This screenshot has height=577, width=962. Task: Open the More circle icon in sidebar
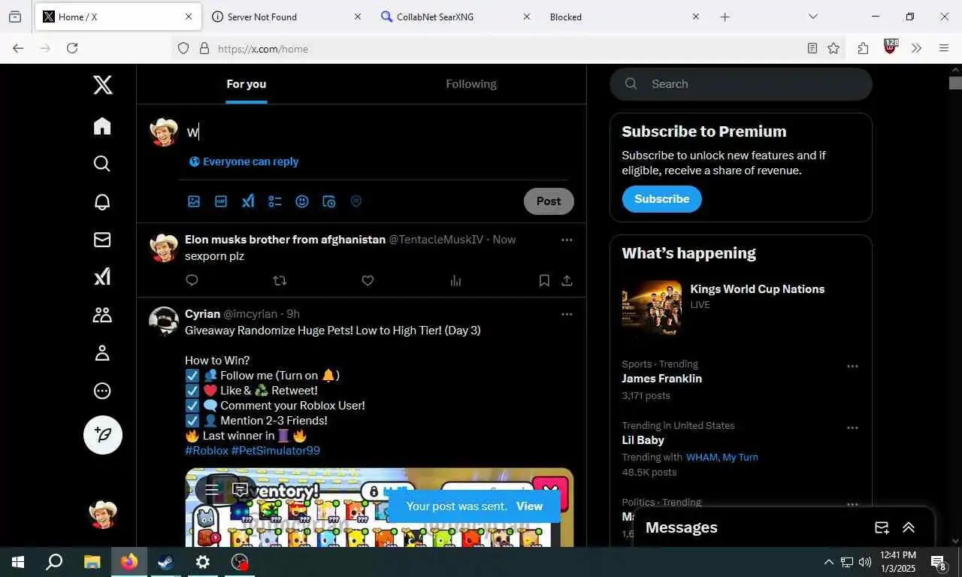(x=102, y=391)
